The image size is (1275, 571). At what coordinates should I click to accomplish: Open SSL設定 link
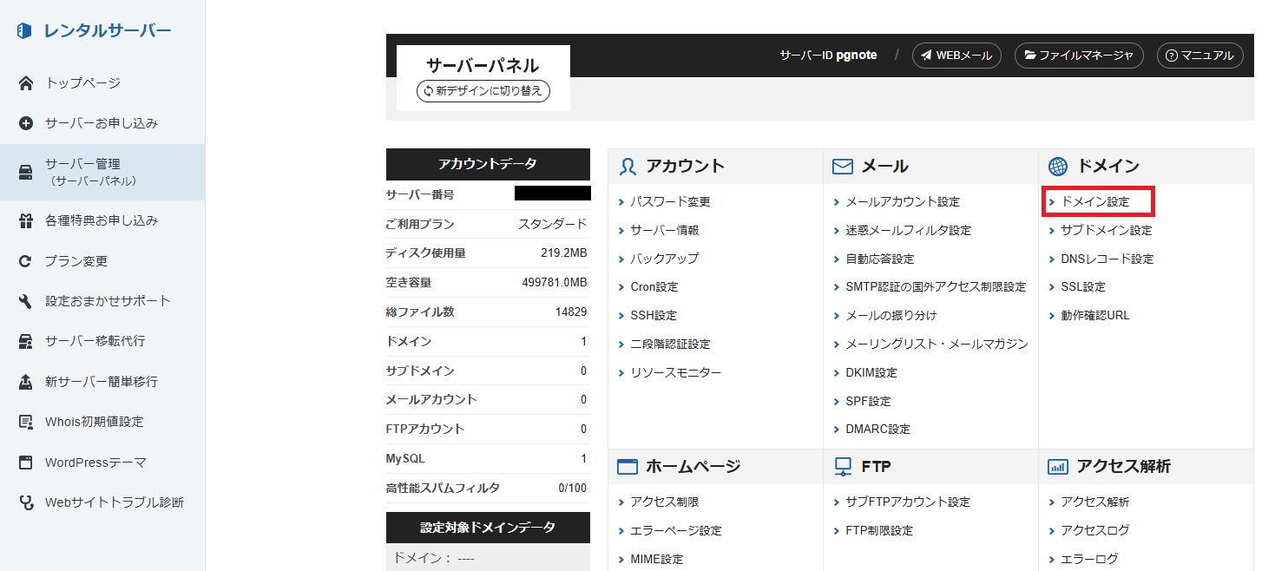pyautogui.click(x=1083, y=286)
